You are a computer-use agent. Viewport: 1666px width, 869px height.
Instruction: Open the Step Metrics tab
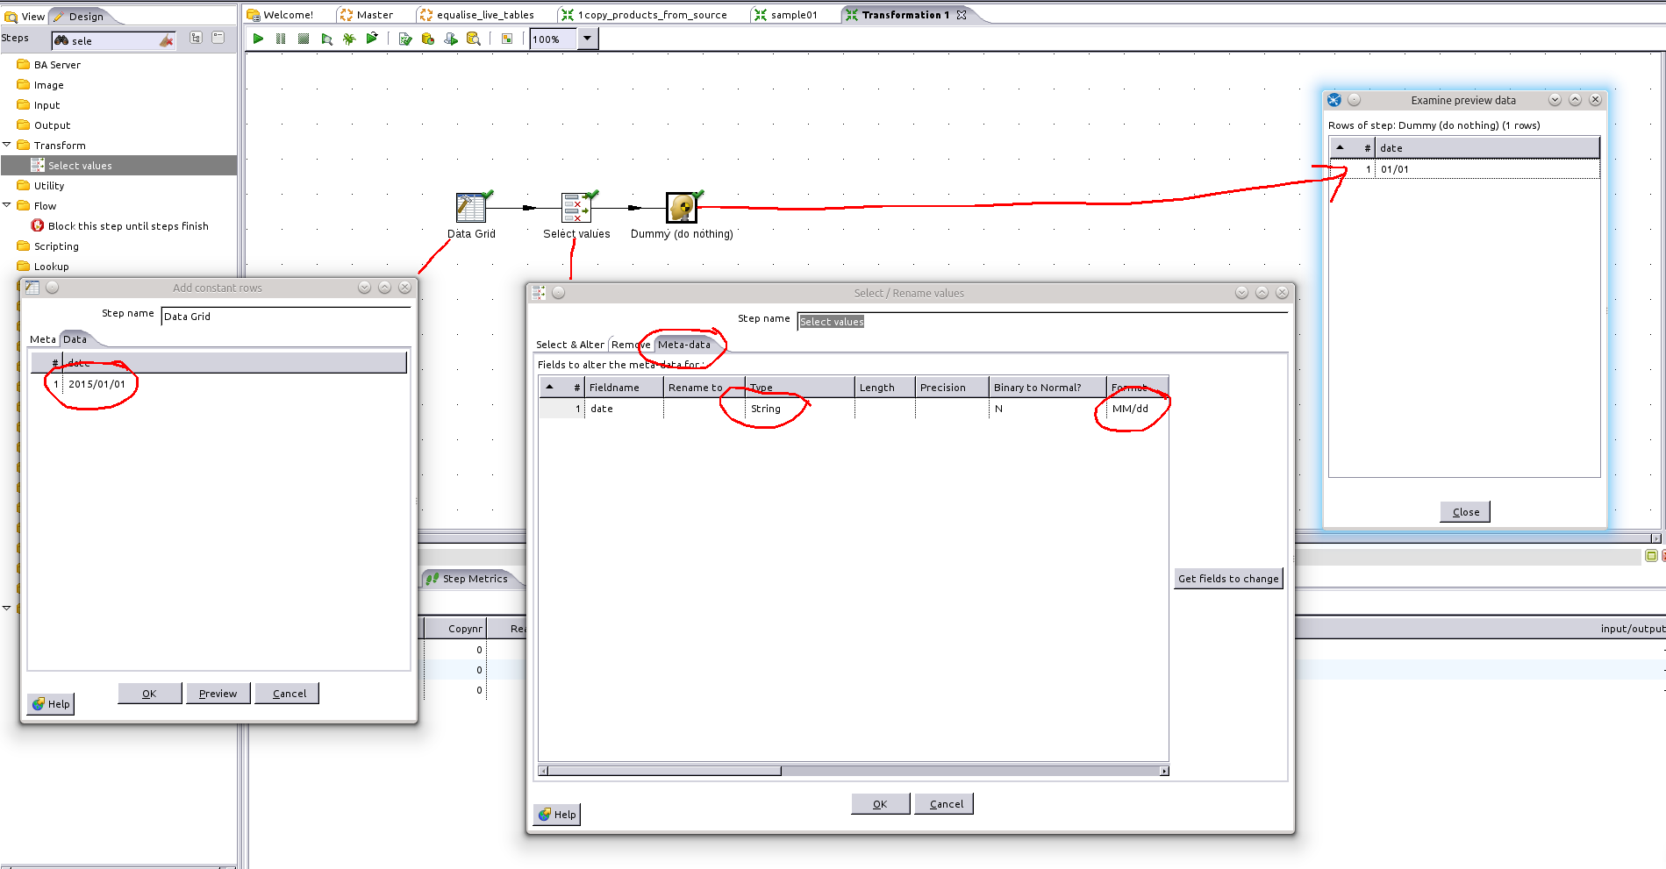coord(468,579)
